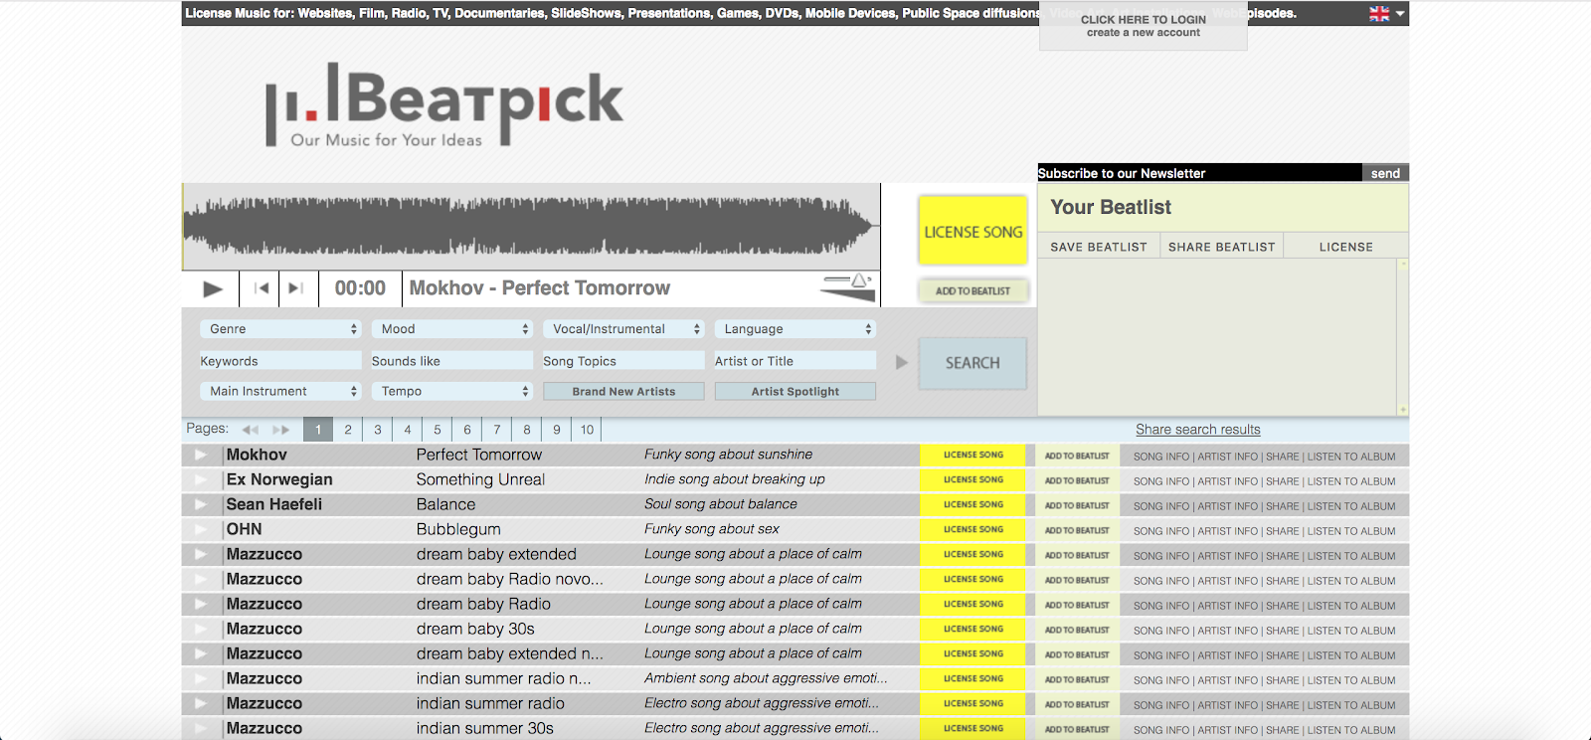Play the current song in the player
Image resolution: width=1591 pixels, height=740 pixels.
[x=212, y=288]
